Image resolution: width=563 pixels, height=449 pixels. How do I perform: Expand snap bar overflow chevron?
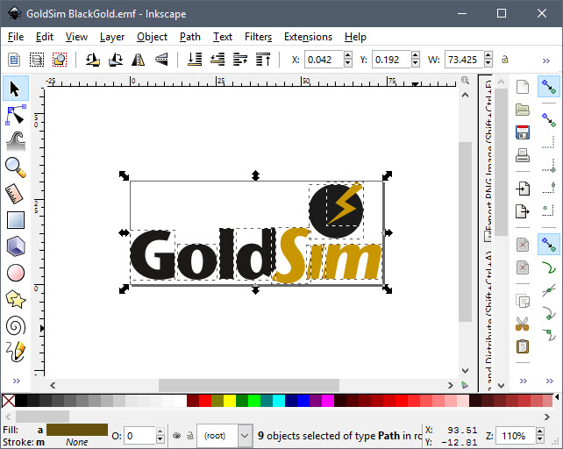pyautogui.click(x=549, y=381)
